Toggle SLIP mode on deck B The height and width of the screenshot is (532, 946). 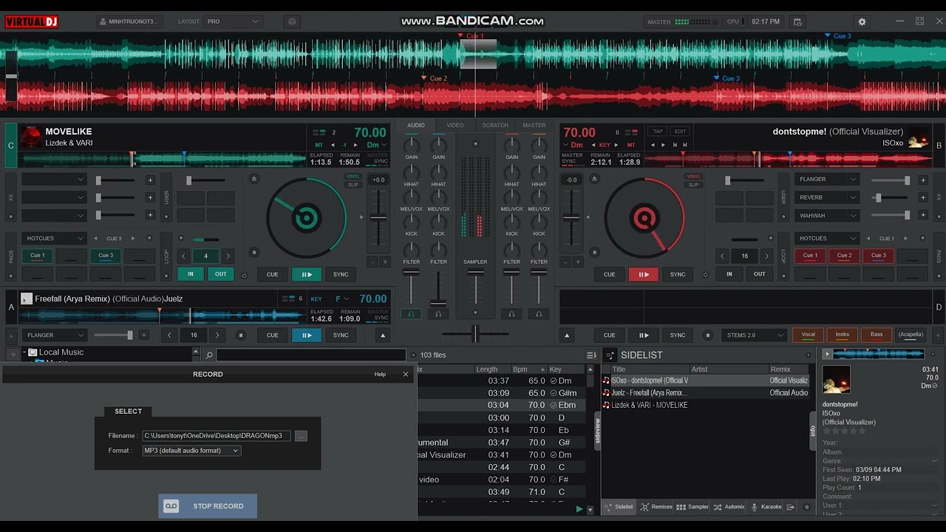click(693, 185)
